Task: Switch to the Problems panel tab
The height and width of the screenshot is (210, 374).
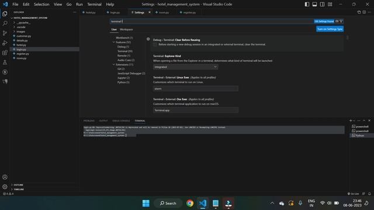Action: tap(89, 121)
